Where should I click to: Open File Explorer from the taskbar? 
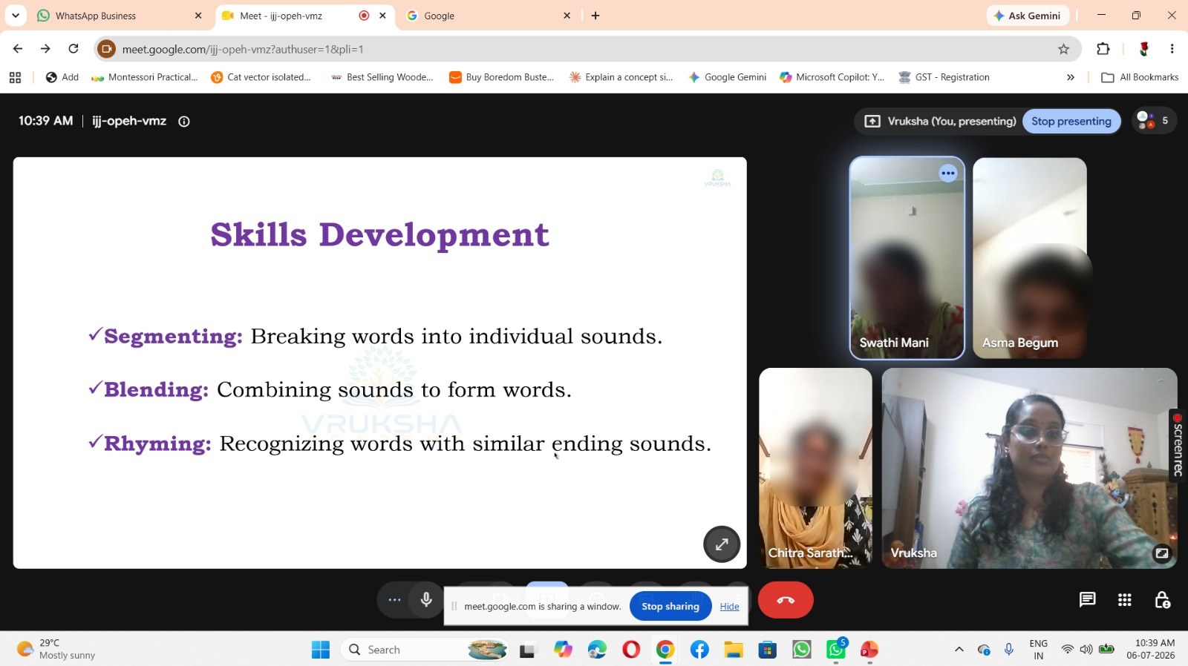pos(734,650)
